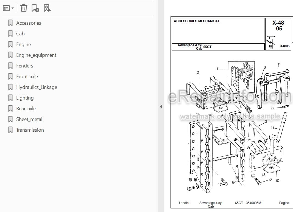The image size is (293, 212).
Task: Select the Lighting bookmark
Action: [x=25, y=98]
